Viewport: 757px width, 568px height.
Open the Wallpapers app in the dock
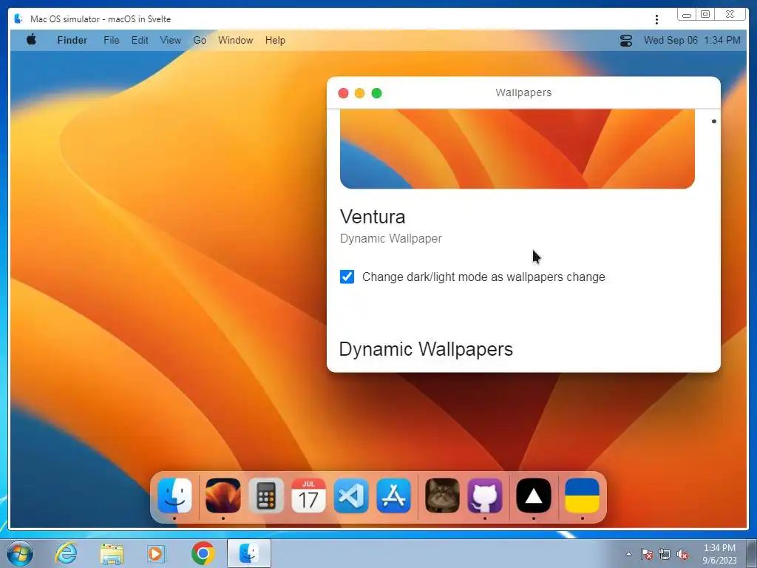(x=223, y=496)
